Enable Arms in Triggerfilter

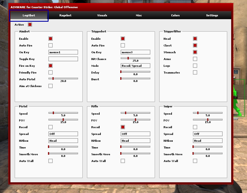click(195, 59)
